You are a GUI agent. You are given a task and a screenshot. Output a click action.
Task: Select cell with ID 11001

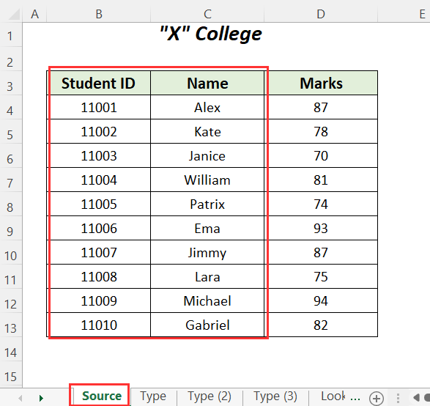(99, 107)
